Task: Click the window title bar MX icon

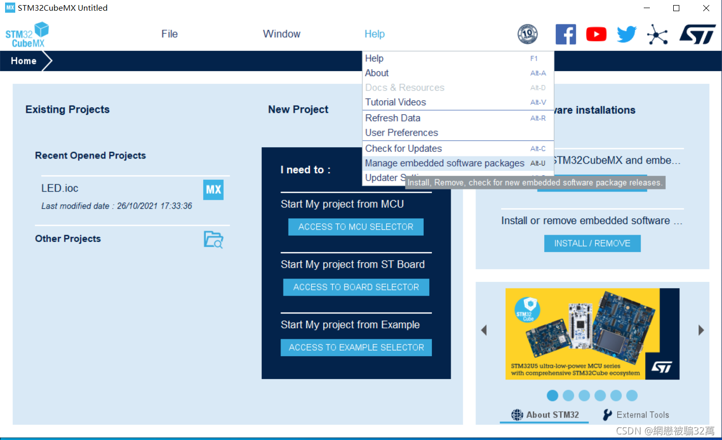Action: click(x=10, y=8)
